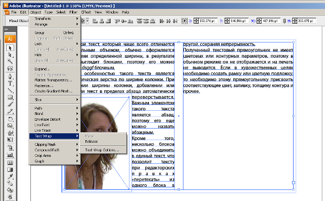Click the H height value field
This screenshot has width=325, height=201.
tap(307, 21)
